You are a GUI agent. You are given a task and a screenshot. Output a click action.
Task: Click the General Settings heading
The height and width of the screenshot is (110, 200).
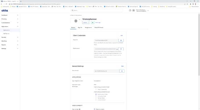tap(78, 66)
